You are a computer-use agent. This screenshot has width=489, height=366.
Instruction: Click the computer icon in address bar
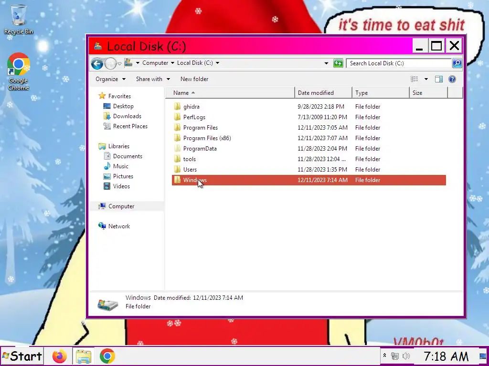tap(128, 63)
